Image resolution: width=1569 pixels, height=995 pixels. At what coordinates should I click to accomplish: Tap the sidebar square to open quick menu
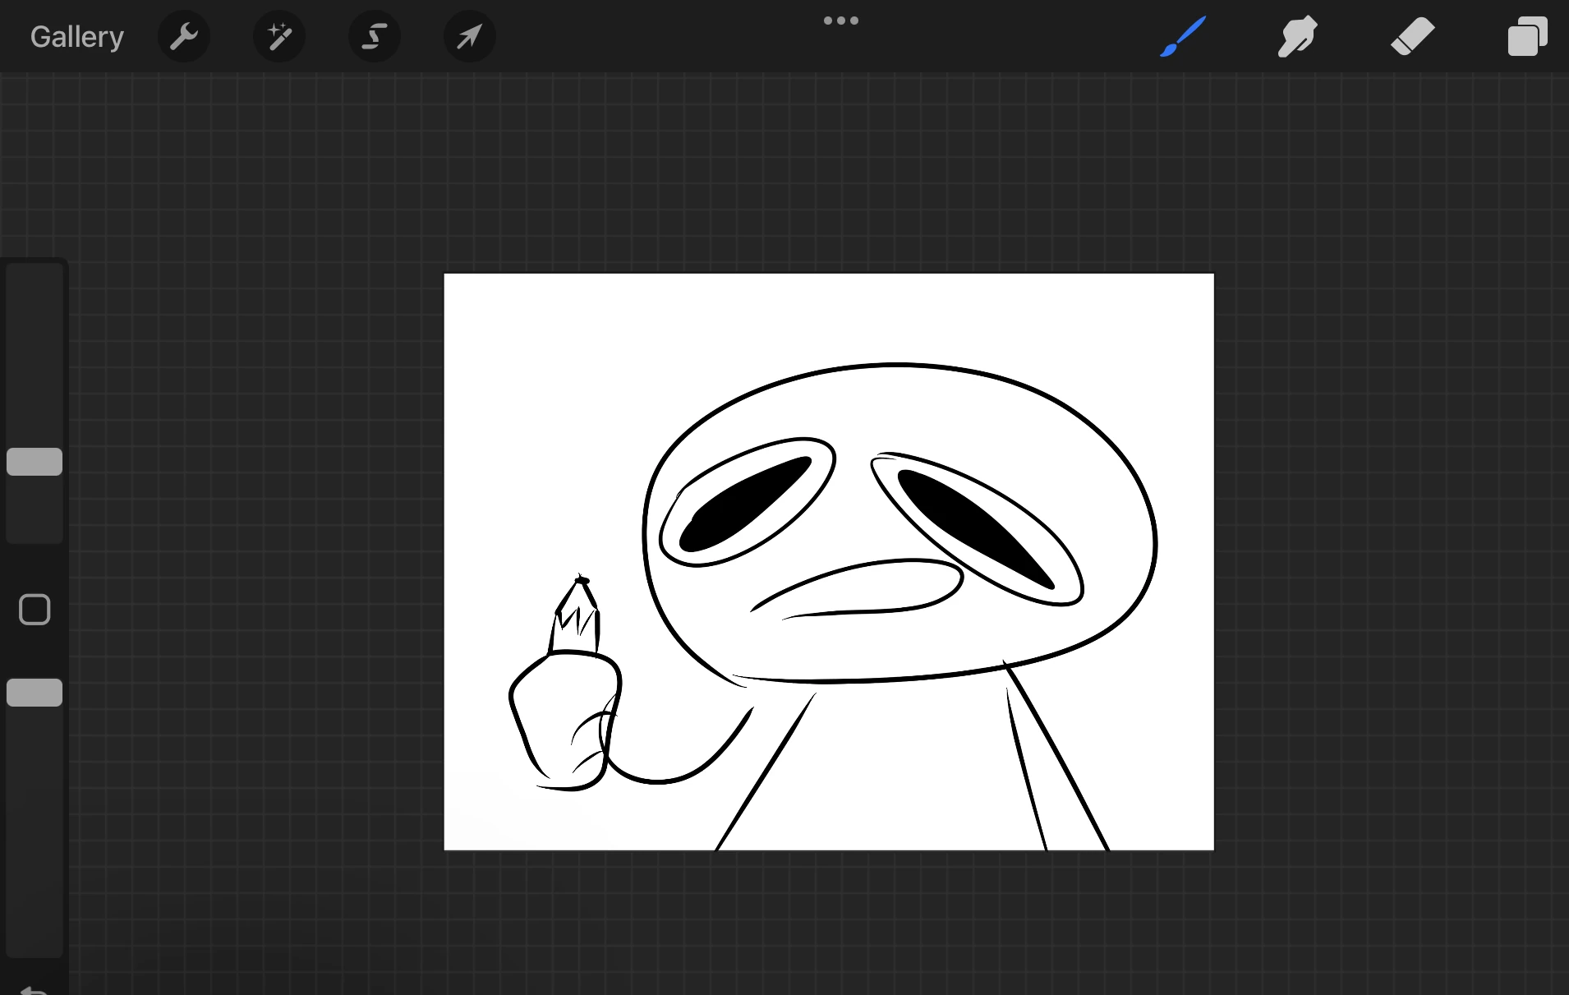point(34,609)
